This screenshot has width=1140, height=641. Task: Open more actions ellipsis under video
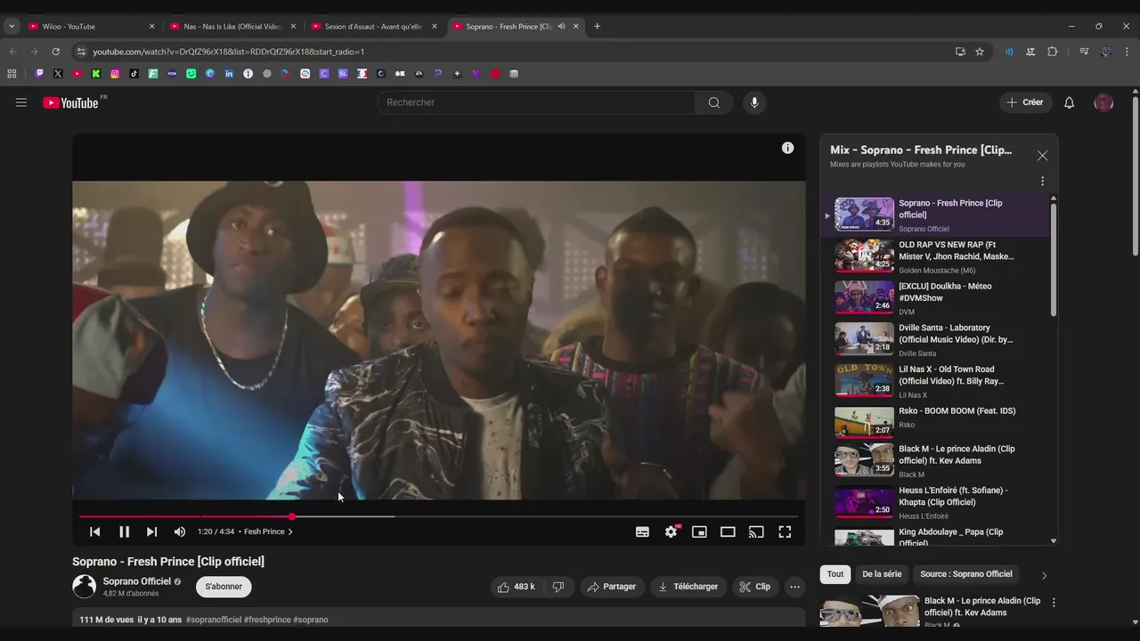pyautogui.click(x=794, y=587)
